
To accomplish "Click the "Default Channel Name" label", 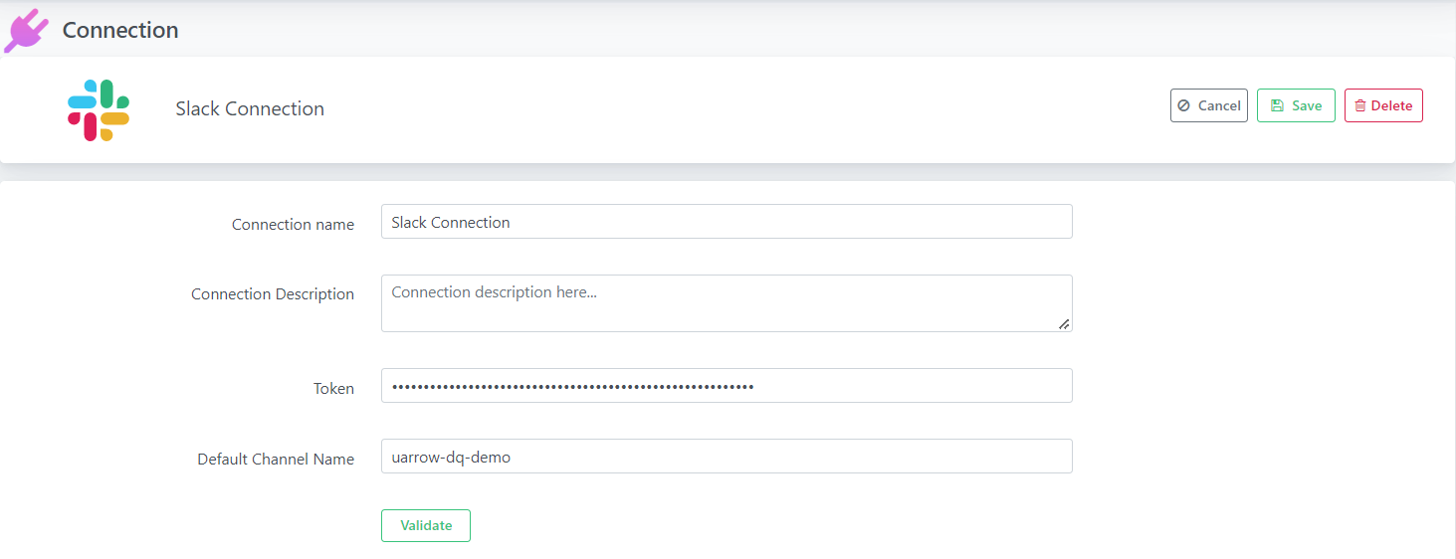I will tap(276, 460).
